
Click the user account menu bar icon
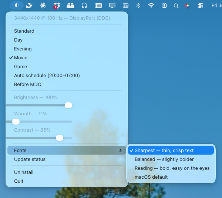pos(164,6)
